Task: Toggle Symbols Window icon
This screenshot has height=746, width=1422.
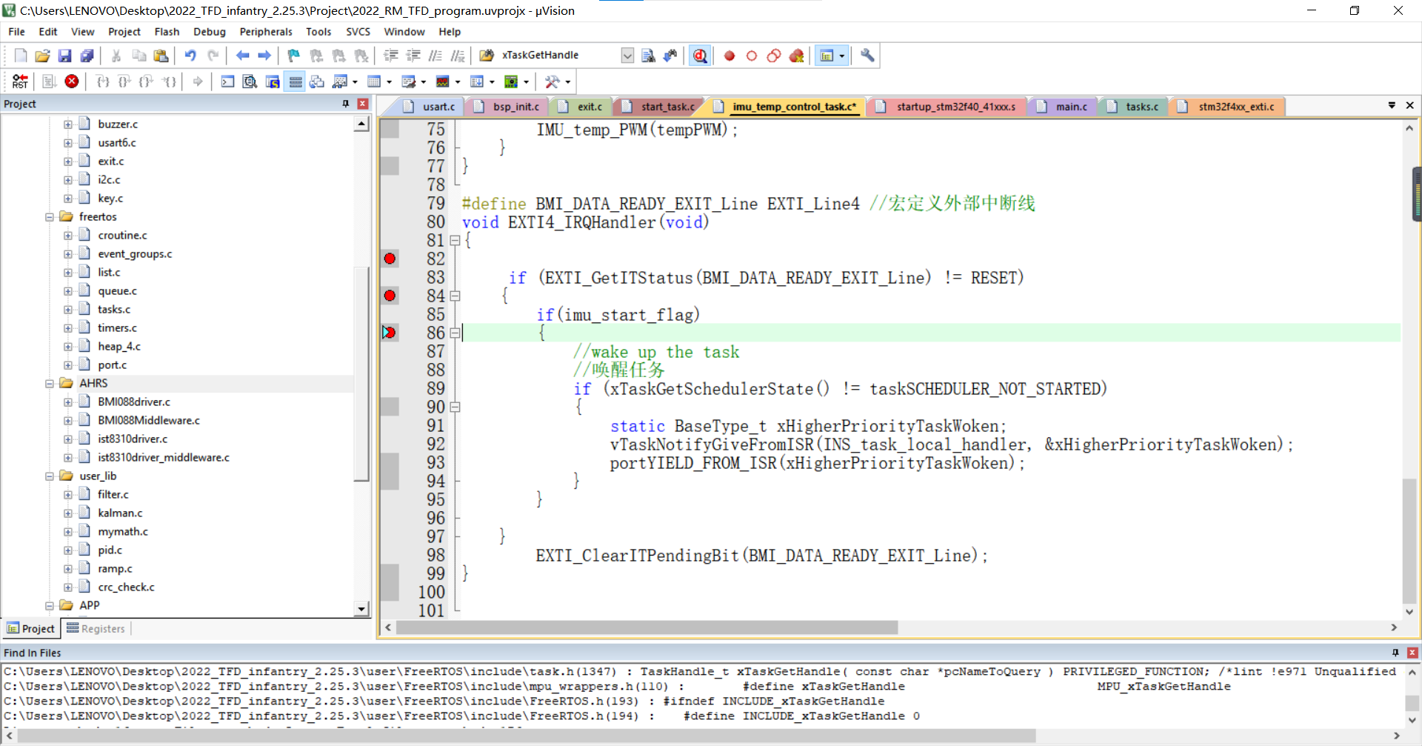Action: (x=273, y=81)
